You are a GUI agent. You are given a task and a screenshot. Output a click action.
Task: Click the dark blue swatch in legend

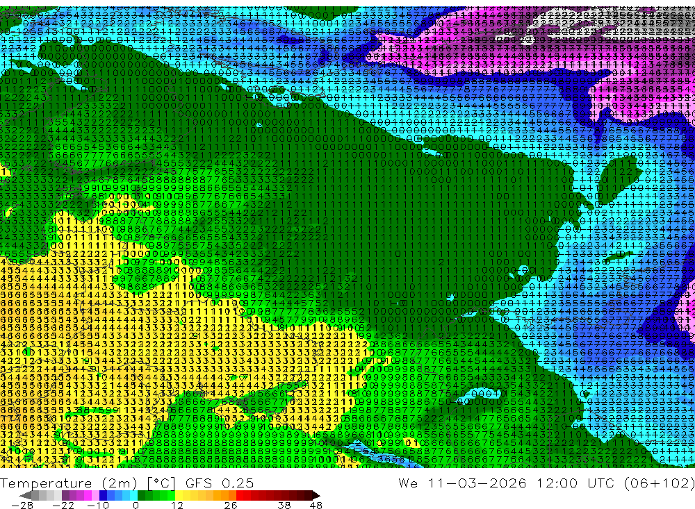pos(103,495)
